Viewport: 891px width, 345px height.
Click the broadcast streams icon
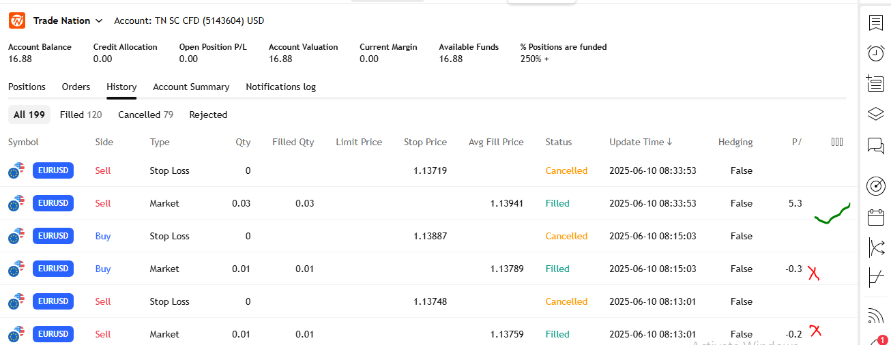pyautogui.click(x=875, y=316)
